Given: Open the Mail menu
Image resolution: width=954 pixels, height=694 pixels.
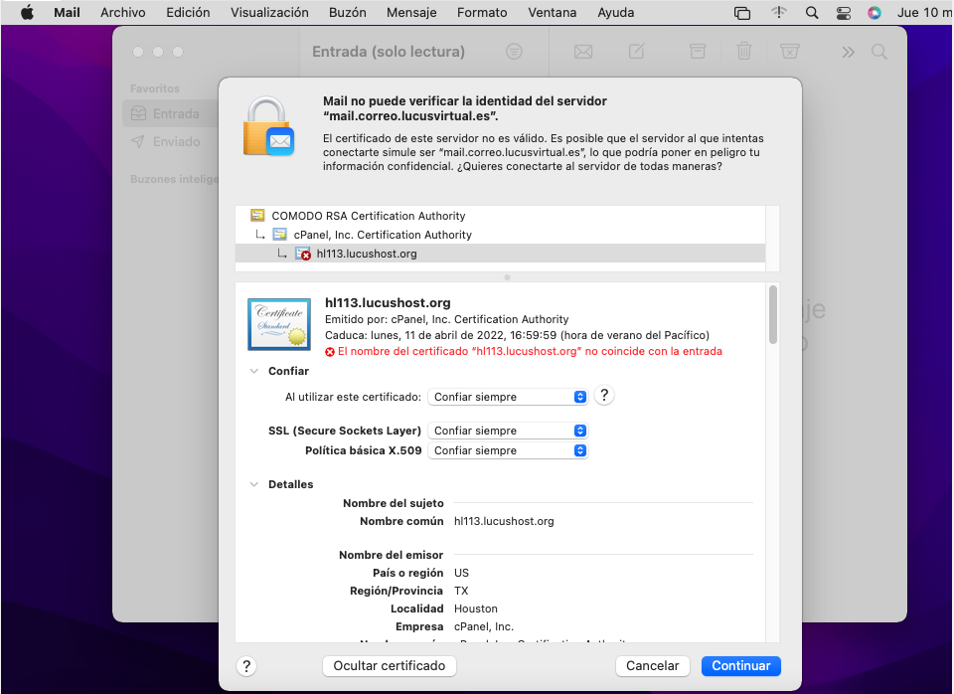Looking at the screenshot, I should tap(67, 12).
